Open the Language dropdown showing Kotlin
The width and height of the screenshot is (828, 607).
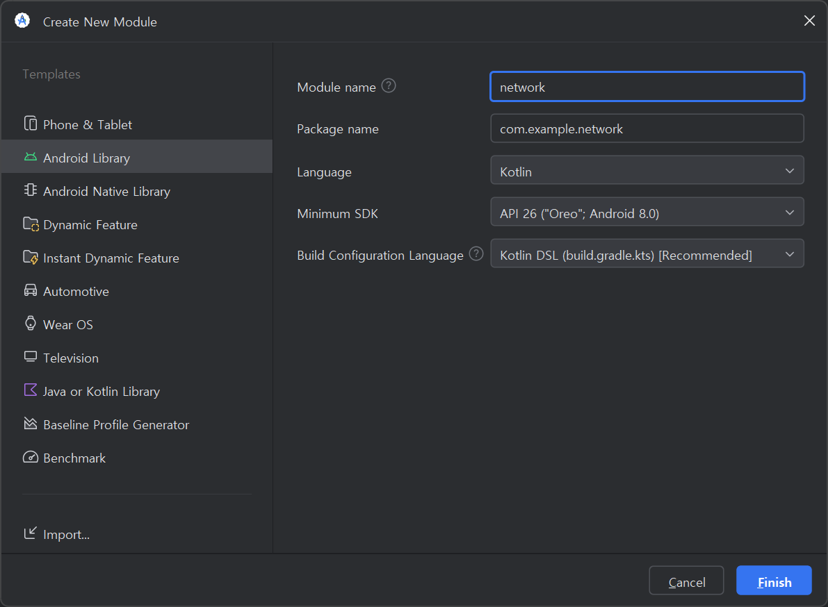(647, 170)
